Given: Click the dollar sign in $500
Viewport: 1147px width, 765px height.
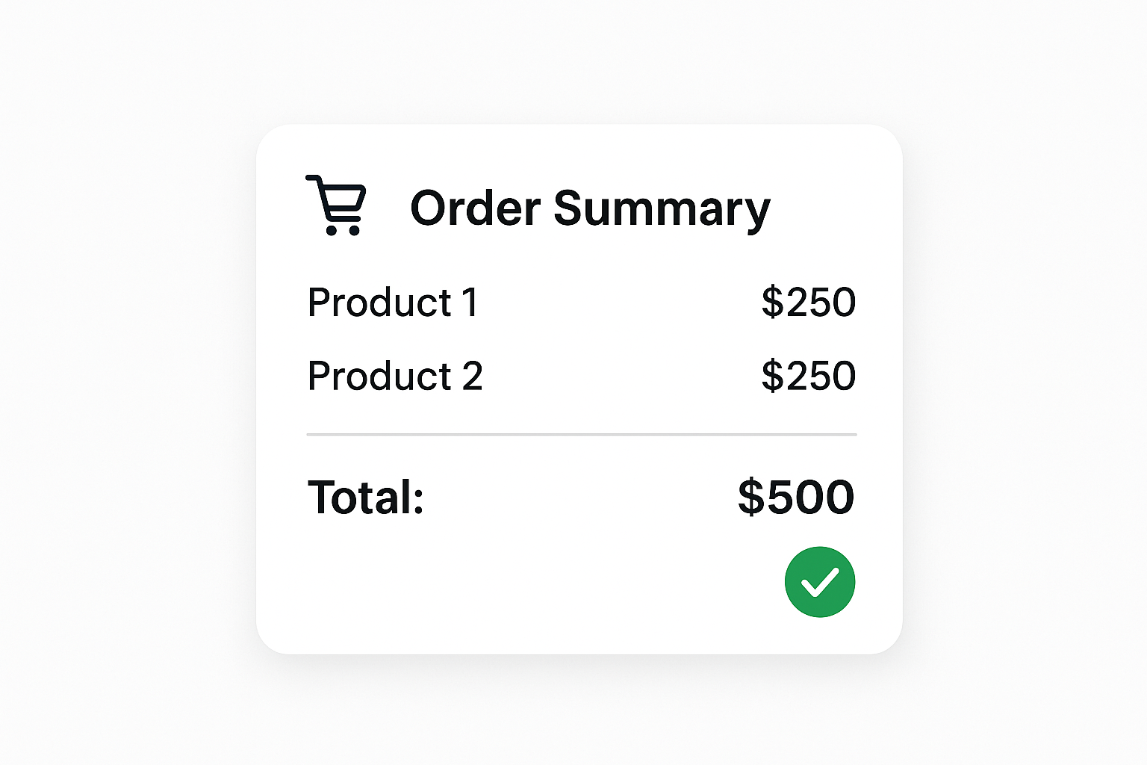Looking at the screenshot, I should point(751,498).
